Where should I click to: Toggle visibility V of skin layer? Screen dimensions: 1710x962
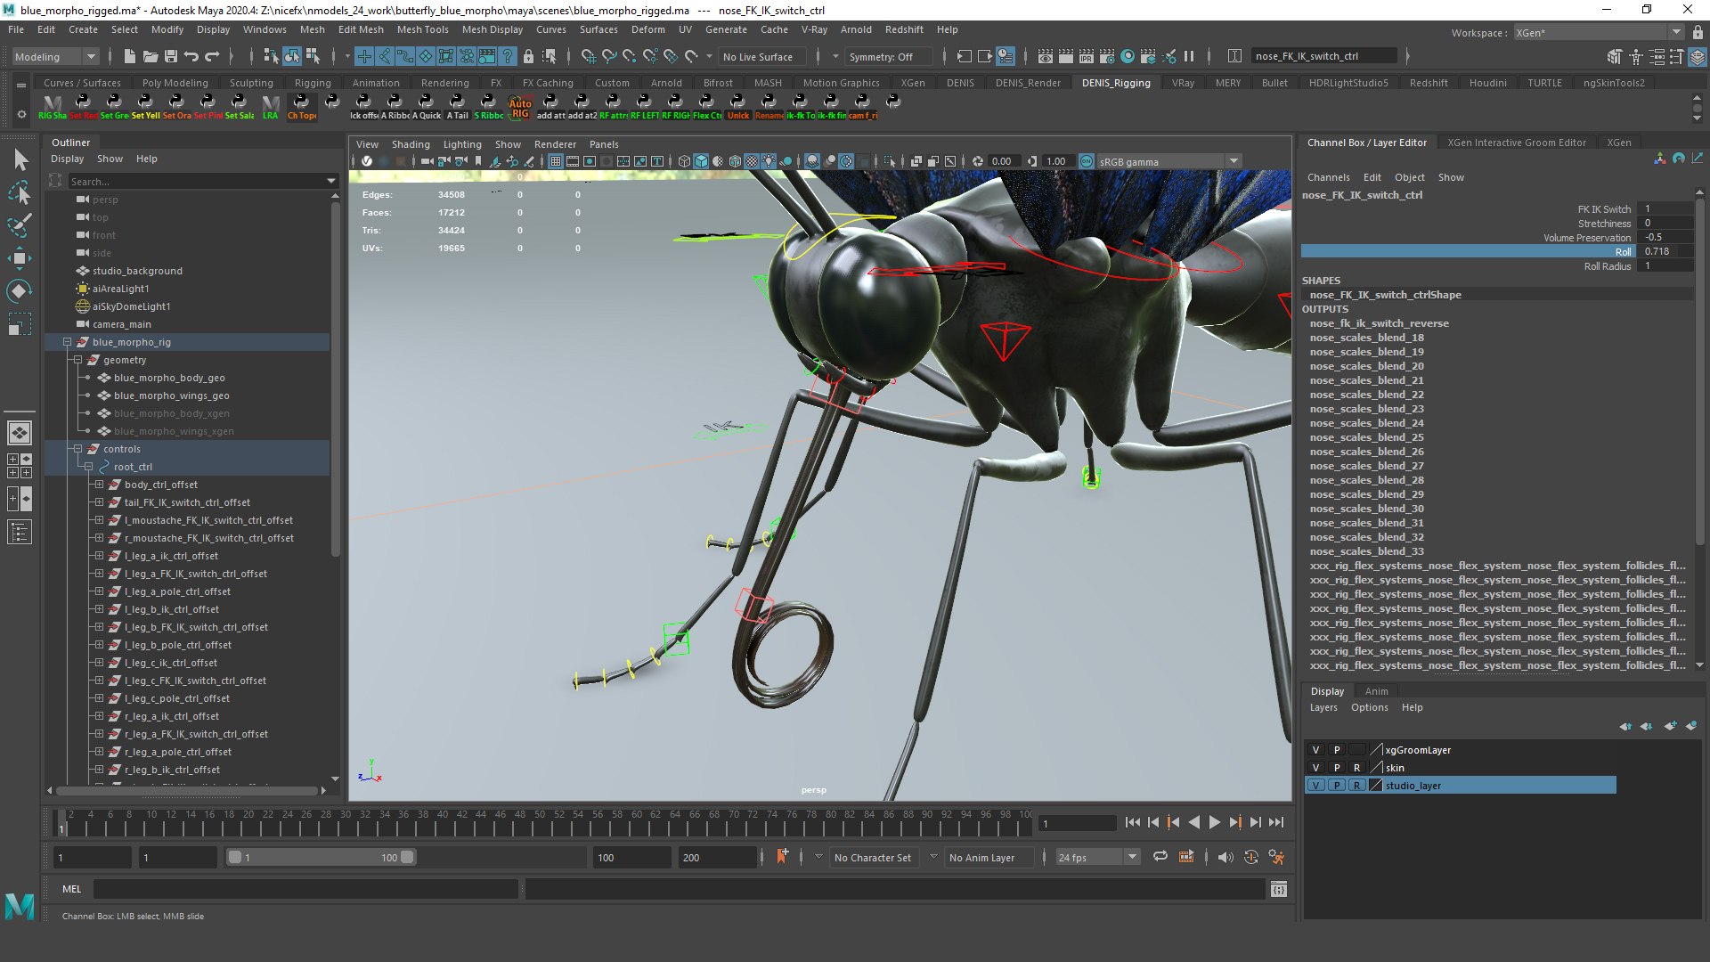pyautogui.click(x=1315, y=768)
